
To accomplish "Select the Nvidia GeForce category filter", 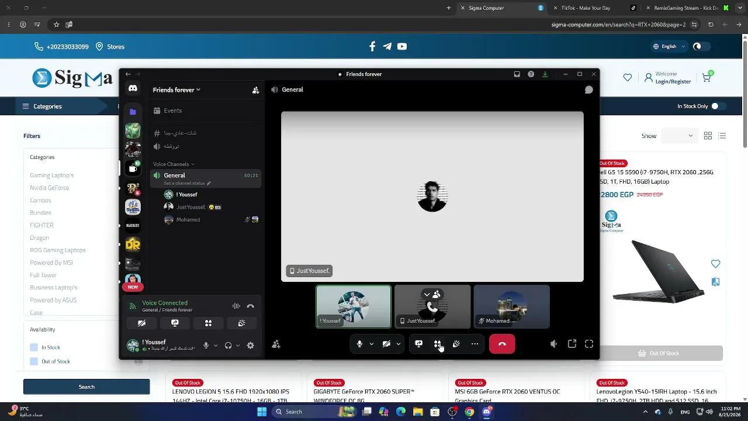I will [50, 188].
